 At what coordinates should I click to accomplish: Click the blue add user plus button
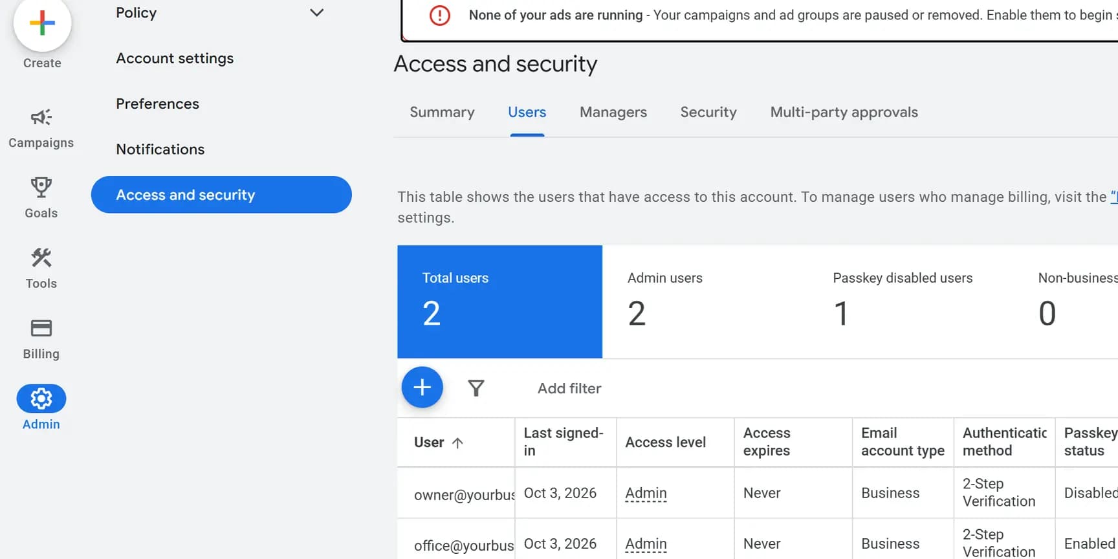tap(422, 388)
